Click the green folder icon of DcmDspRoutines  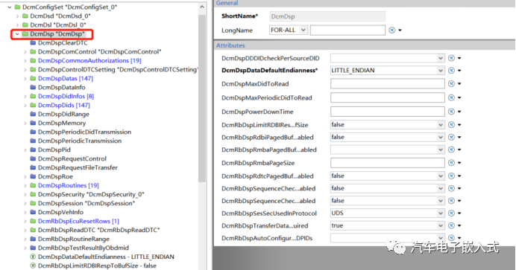(33, 185)
